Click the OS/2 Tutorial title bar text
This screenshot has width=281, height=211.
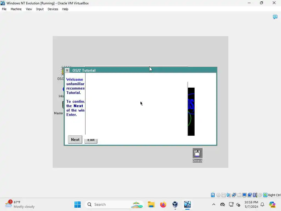(x=84, y=70)
